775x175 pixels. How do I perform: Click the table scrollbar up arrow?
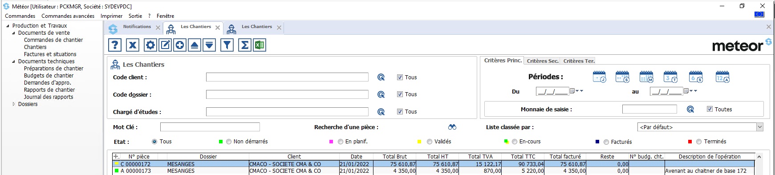759,157
